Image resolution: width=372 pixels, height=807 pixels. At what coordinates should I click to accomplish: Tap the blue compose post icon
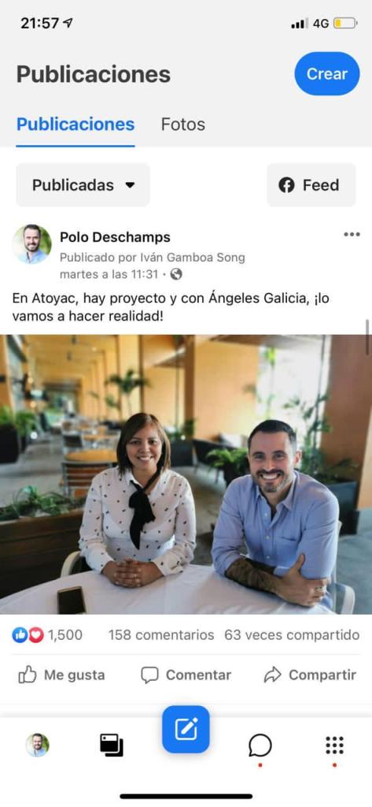[186, 729]
